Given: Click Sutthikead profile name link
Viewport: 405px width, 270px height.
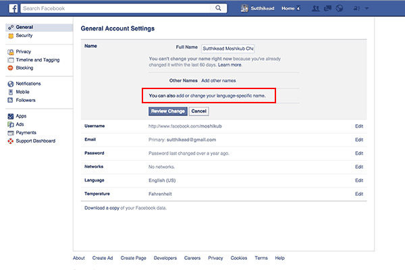Looking at the screenshot, I should 263,8.
